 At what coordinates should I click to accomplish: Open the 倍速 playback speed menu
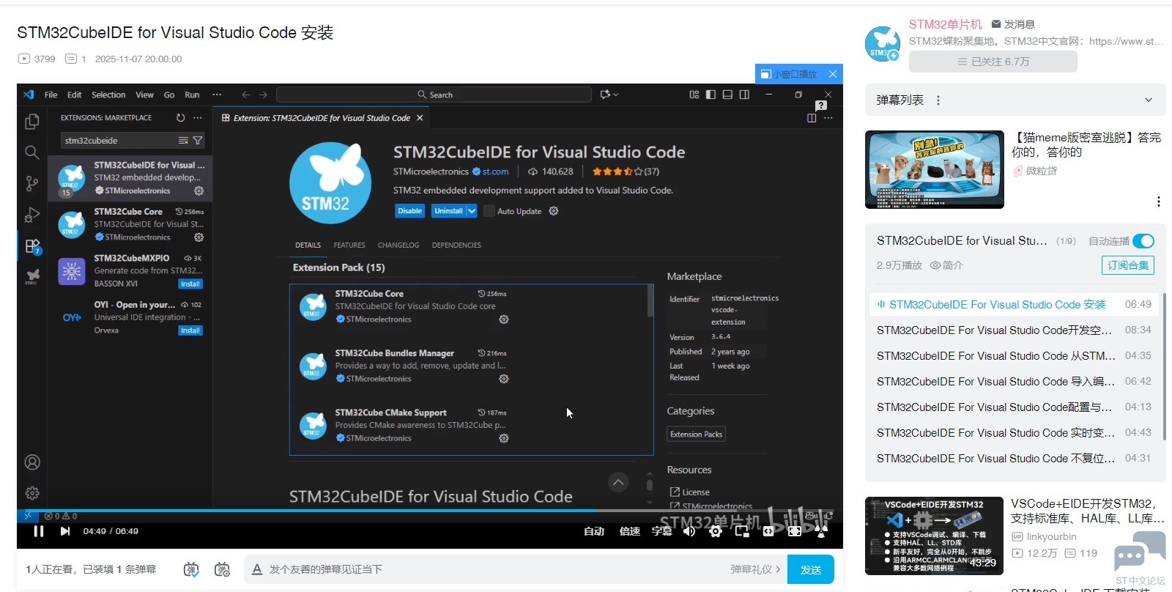click(630, 531)
